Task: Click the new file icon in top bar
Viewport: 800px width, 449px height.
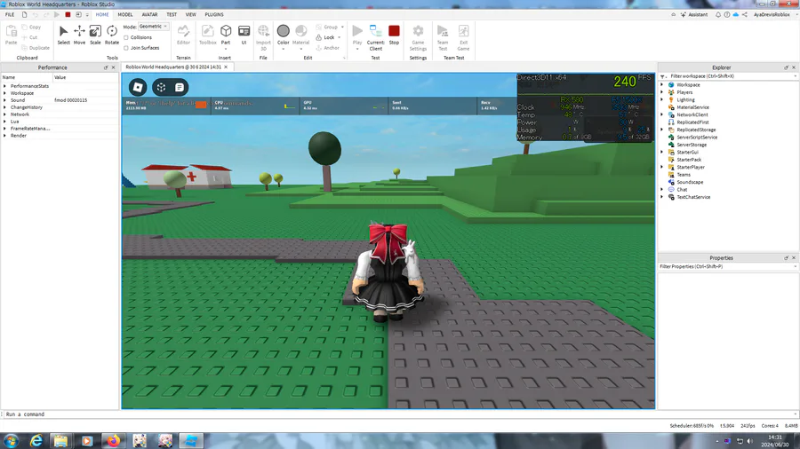Action: (x=25, y=15)
